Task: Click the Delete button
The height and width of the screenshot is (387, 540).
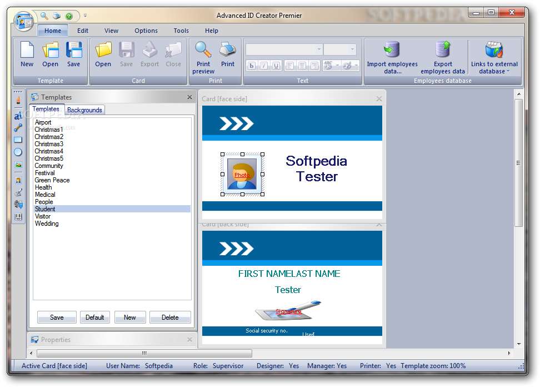Action: pyautogui.click(x=170, y=317)
